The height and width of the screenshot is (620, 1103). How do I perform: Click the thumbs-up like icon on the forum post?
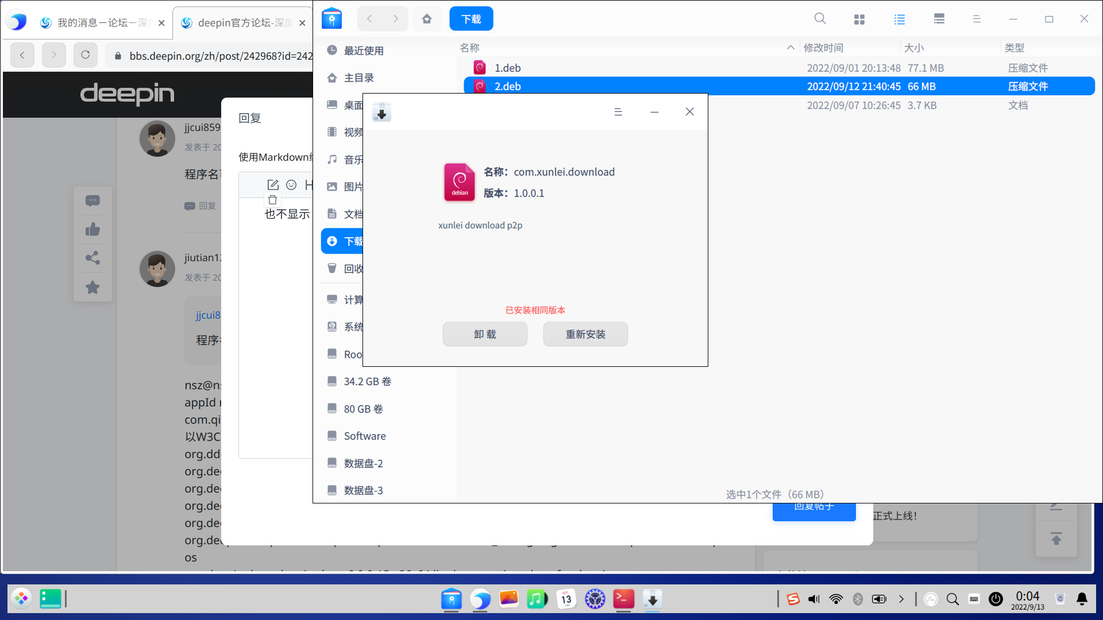[x=92, y=230]
